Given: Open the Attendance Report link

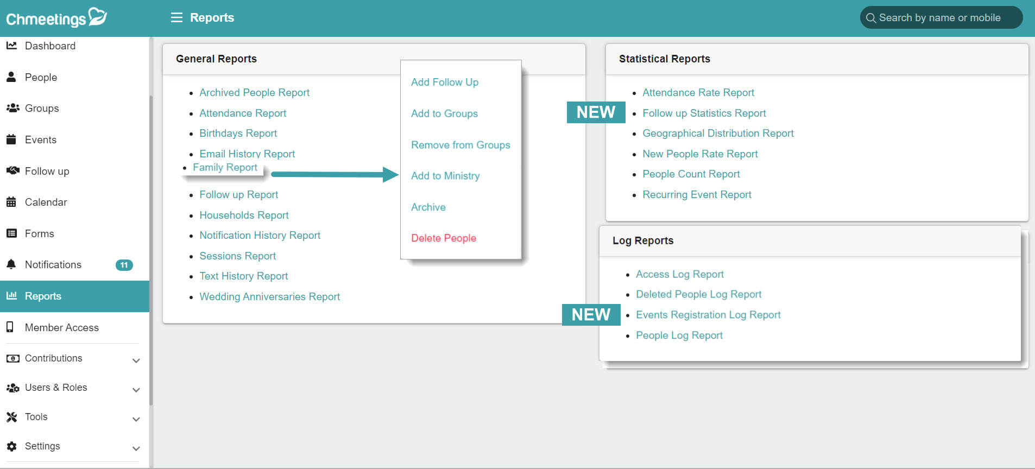Looking at the screenshot, I should tap(243, 113).
